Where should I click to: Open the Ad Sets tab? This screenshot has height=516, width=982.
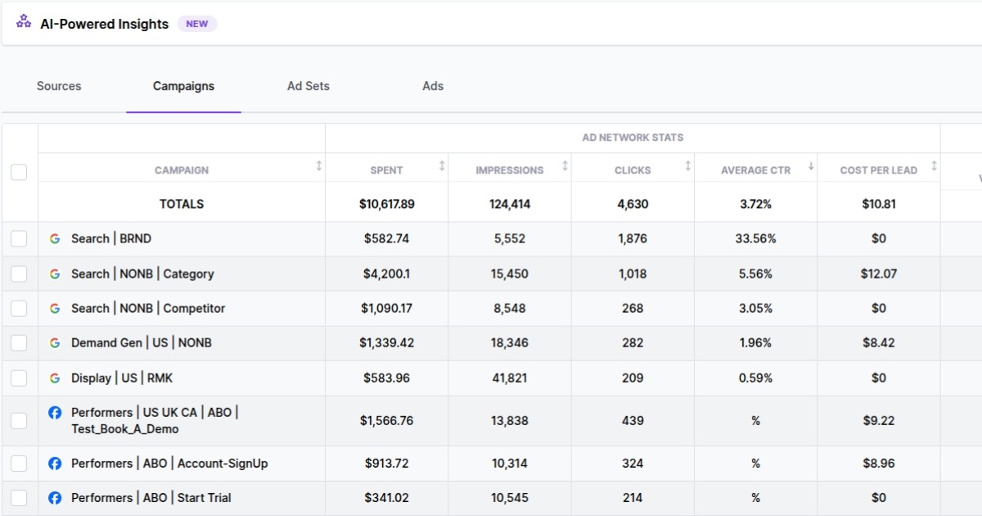[309, 86]
